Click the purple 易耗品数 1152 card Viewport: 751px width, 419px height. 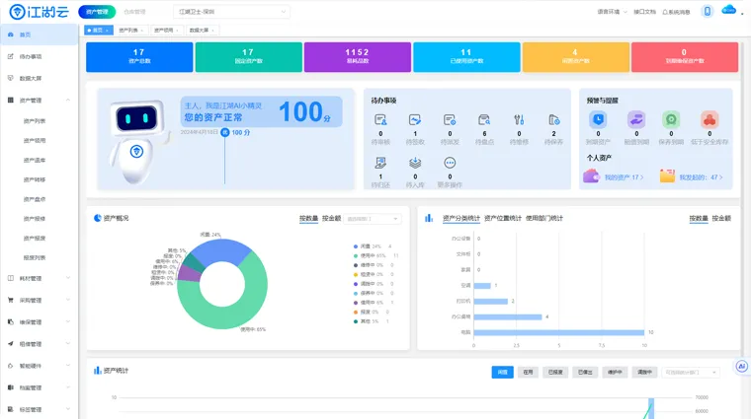click(x=357, y=56)
